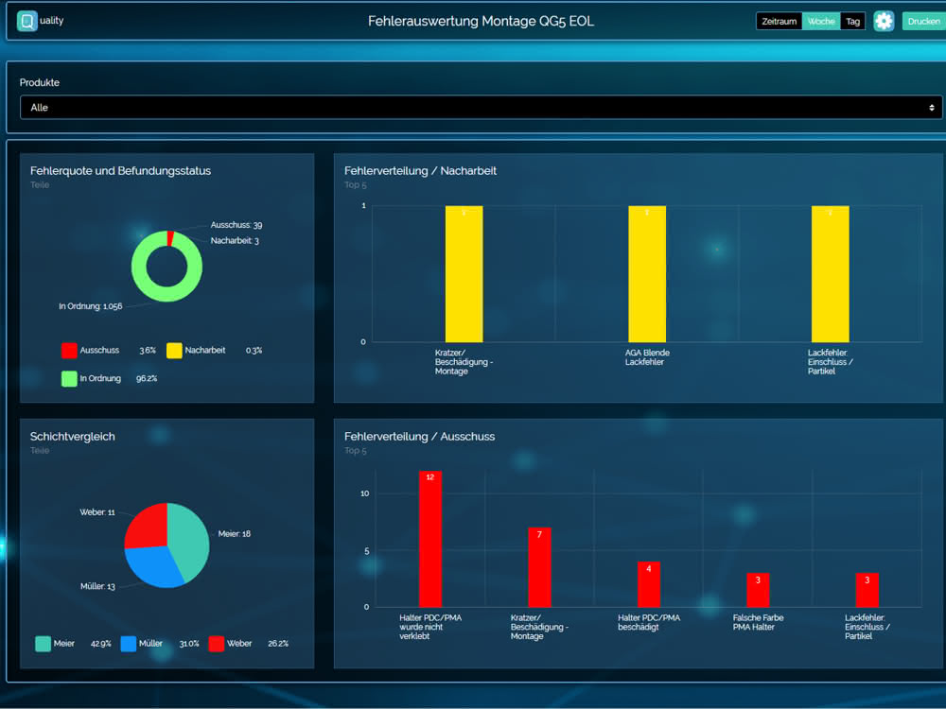This screenshot has height=709, width=946.
Task: Select the Zeitraum time range tab
Action: [x=779, y=21]
